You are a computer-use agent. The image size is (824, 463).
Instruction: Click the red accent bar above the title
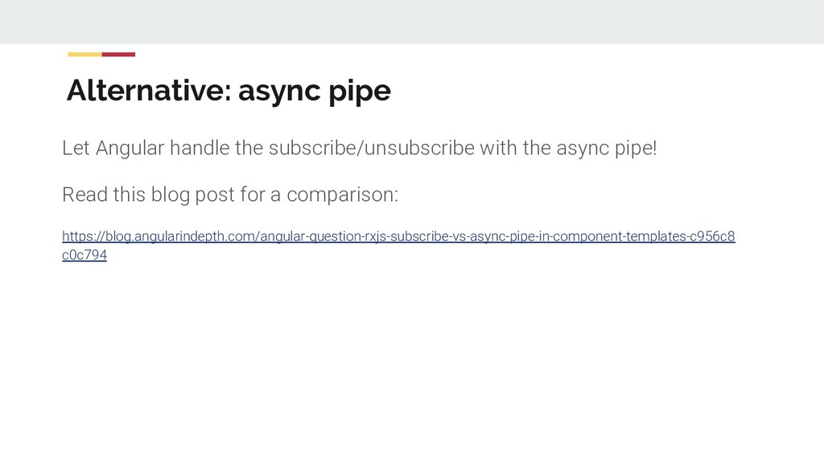click(x=119, y=55)
